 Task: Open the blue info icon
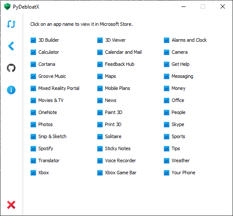[x=11, y=90]
